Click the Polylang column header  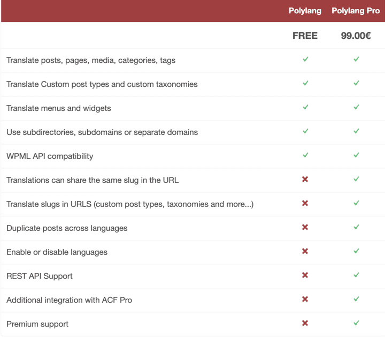305,11
